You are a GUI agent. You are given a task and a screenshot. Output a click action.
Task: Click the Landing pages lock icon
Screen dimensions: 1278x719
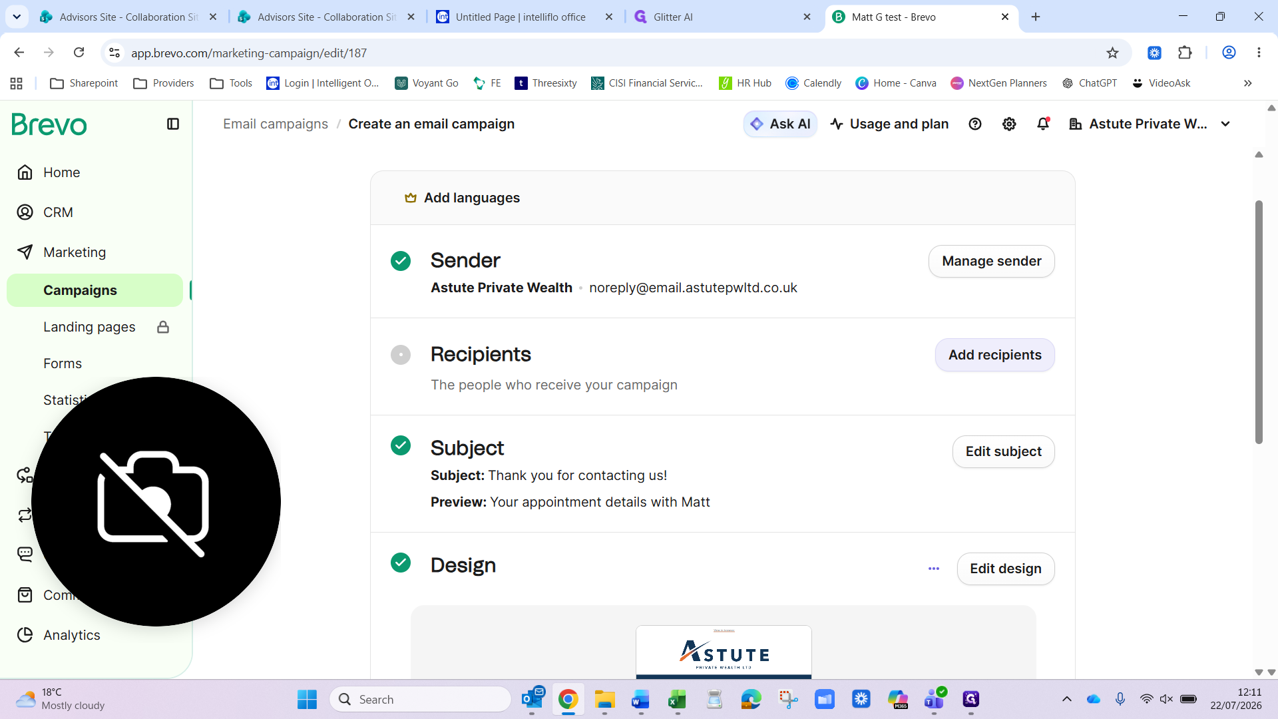(163, 327)
